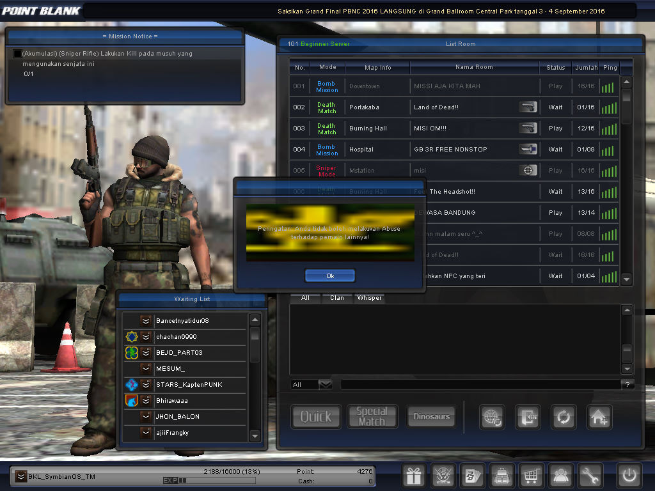Click blue clan emblem next to STARS_KaptenPUNK
Screen dimensions: 655x491
coord(132,384)
